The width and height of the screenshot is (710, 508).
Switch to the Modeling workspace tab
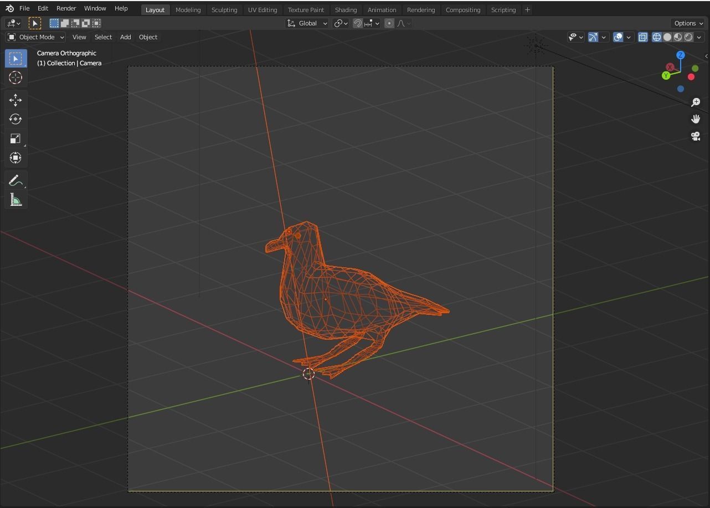pyautogui.click(x=188, y=10)
